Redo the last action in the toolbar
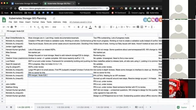The image size is (196, 110). (8, 27)
